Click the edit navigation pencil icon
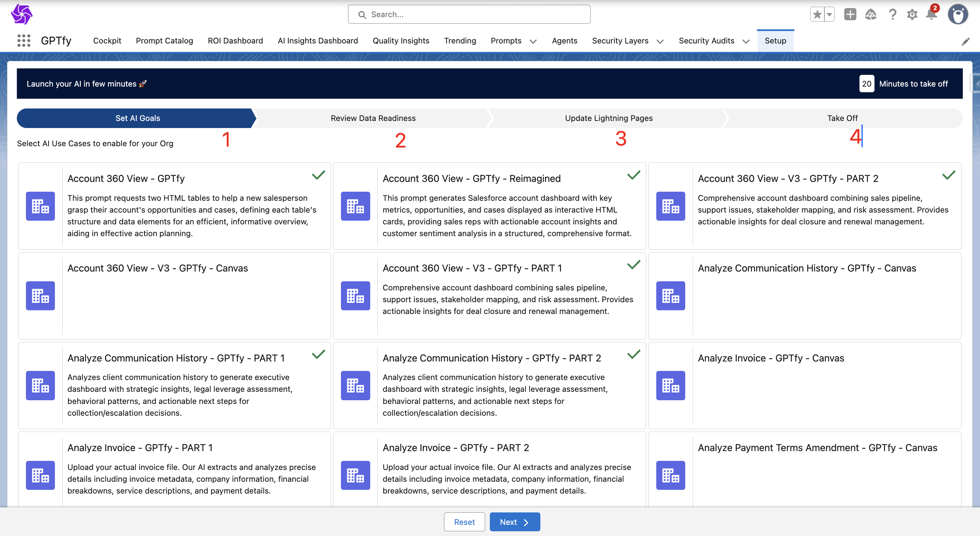 coord(965,41)
